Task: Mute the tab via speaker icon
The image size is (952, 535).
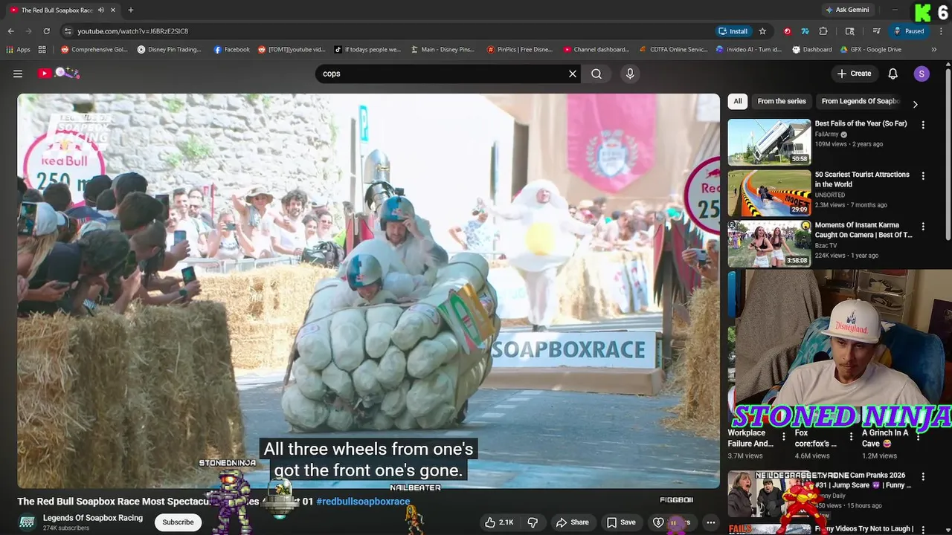Action: click(101, 10)
